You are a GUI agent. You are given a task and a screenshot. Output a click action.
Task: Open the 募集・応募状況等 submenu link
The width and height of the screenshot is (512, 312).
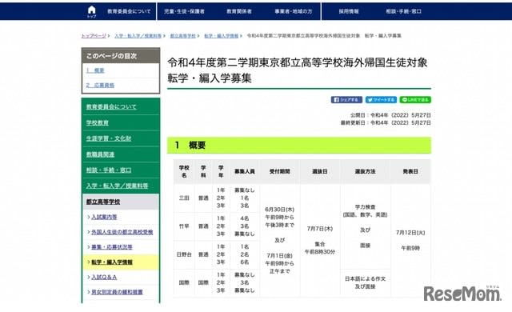[x=112, y=247]
